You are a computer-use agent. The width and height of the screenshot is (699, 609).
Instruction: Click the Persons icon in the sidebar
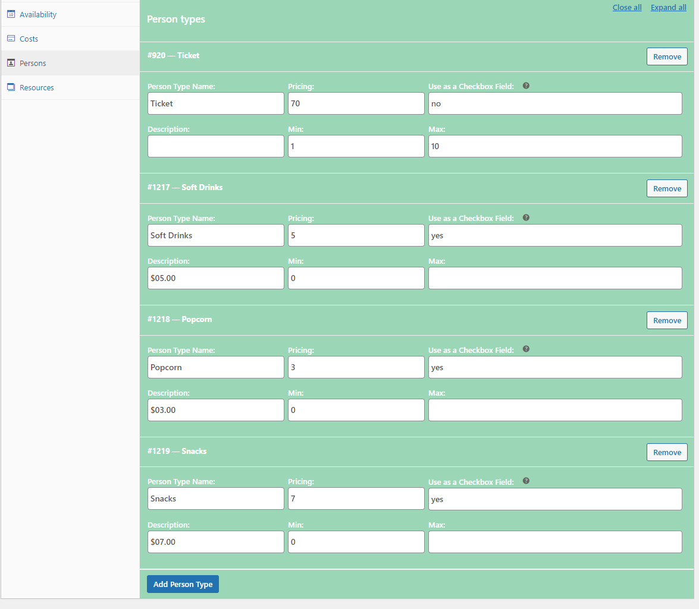pos(11,62)
